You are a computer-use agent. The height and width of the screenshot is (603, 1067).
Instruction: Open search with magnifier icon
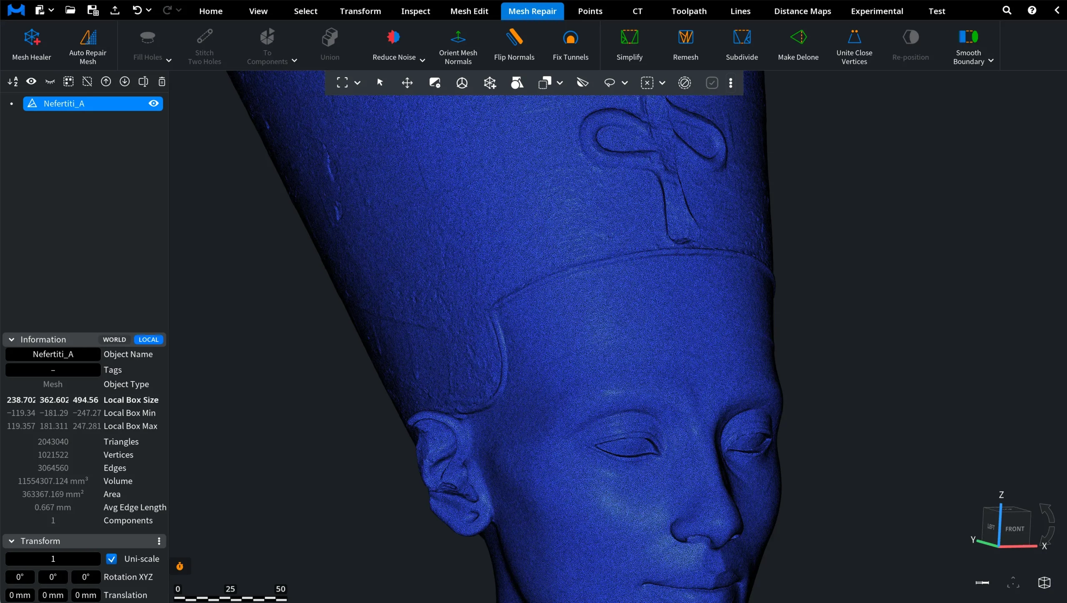click(x=1007, y=10)
